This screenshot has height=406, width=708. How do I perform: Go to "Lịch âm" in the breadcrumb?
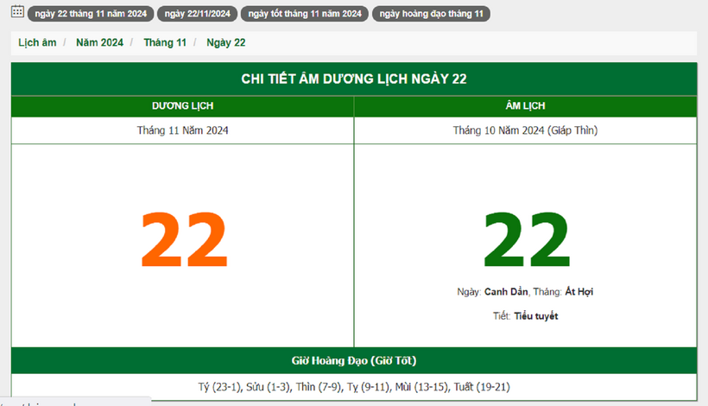click(x=37, y=42)
